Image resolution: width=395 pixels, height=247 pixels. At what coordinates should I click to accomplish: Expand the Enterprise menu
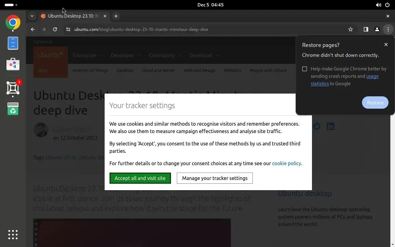coord(88,55)
